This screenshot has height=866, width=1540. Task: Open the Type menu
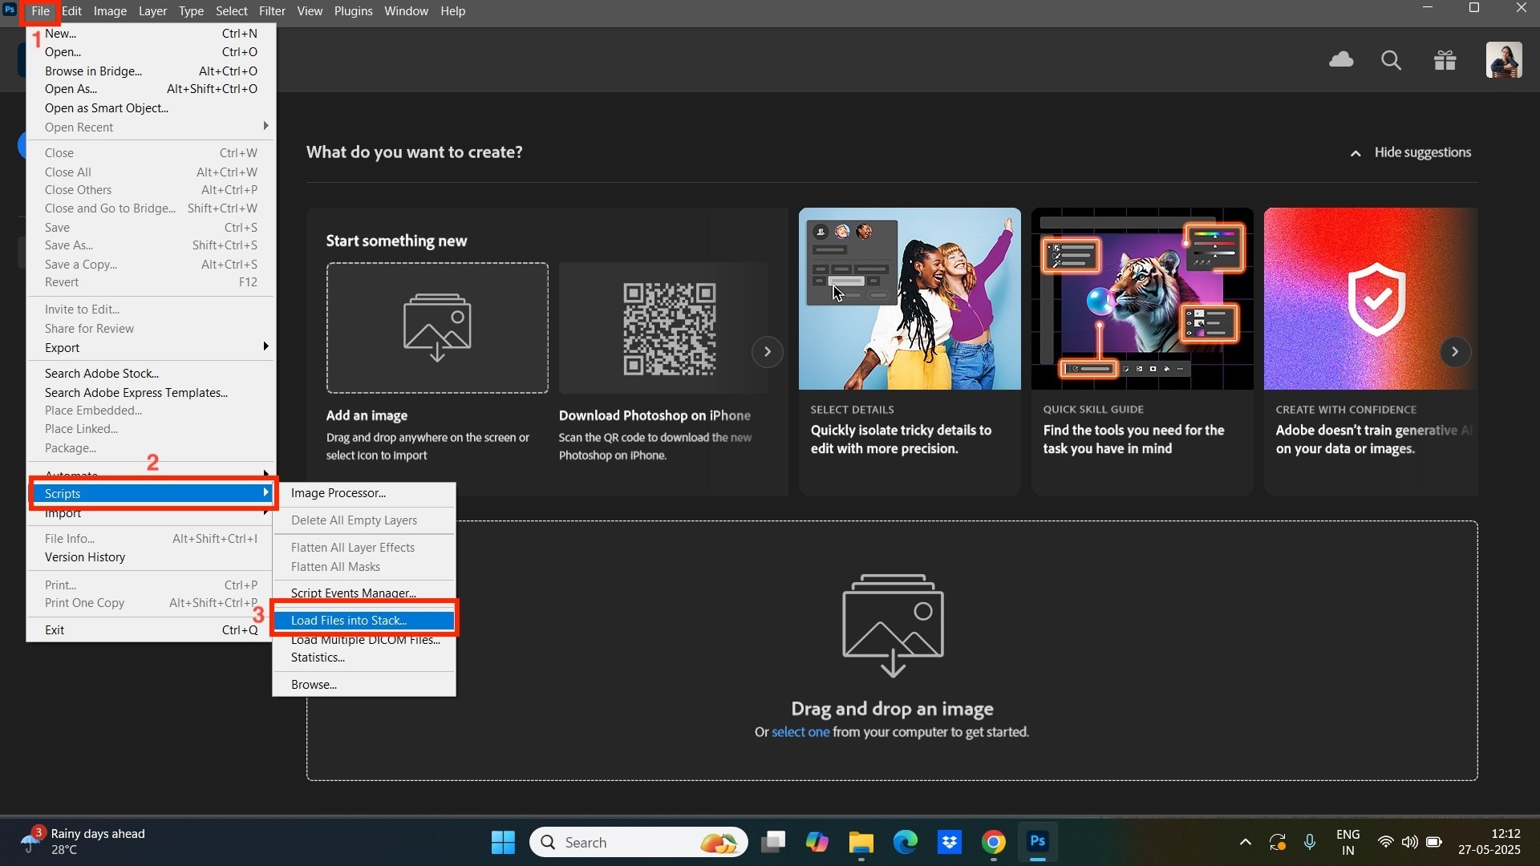click(191, 11)
